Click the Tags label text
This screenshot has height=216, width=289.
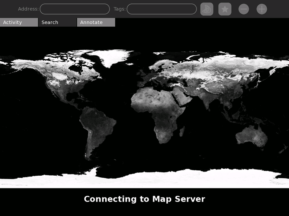point(119,9)
